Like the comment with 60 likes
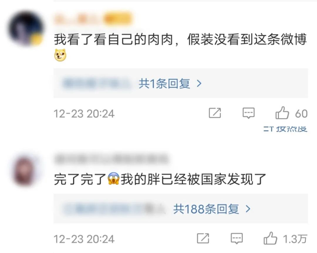This screenshot has height=253, width=317. tap(282, 113)
